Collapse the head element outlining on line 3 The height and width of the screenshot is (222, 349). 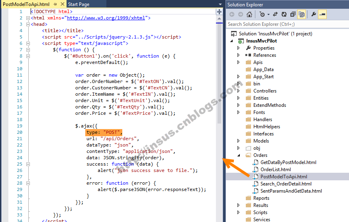pyautogui.click(x=28, y=24)
